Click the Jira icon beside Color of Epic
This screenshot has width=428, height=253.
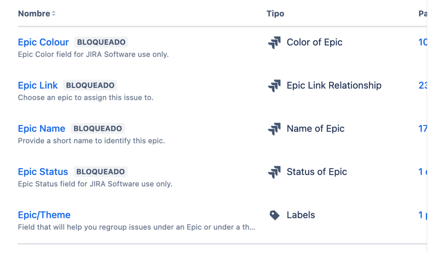274,42
